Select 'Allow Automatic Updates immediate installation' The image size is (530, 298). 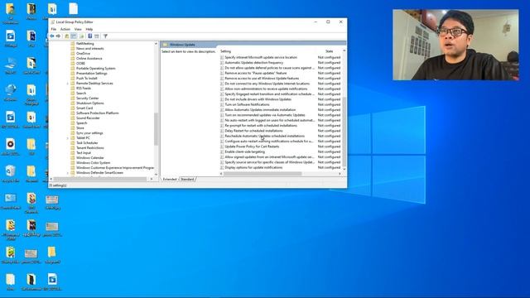click(x=260, y=110)
